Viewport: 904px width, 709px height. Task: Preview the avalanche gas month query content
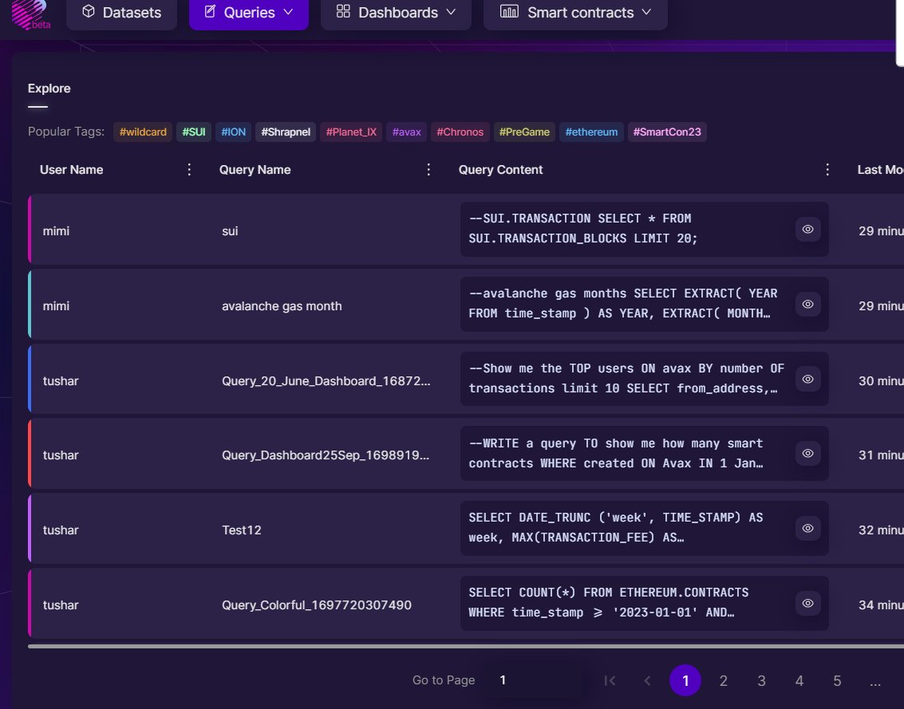click(807, 305)
